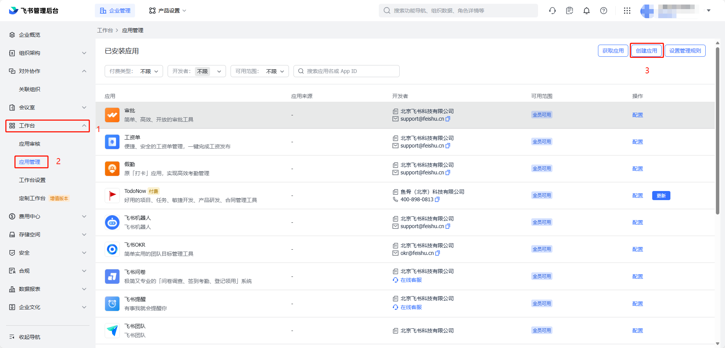Click 更新 button for TodoNow
The image size is (725, 348).
tap(661, 196)
